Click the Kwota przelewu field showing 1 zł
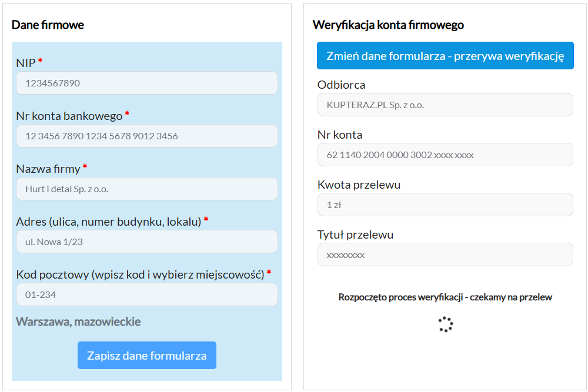The width and height of the screenshot is (588, 392). pos(445,205)
